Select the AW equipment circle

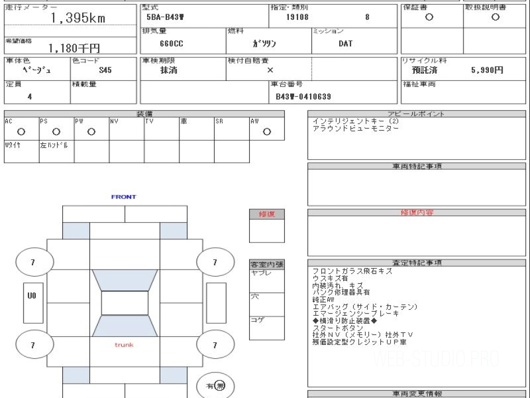click(x=267, y=132)
